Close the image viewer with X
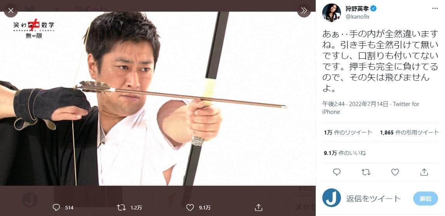The width and height of the screenshot is (445, 216). [11, 10]
